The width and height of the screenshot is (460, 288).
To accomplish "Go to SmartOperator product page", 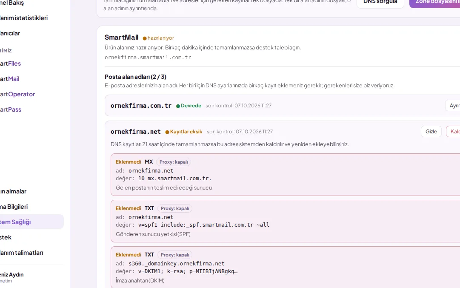I will coord(17,94).
